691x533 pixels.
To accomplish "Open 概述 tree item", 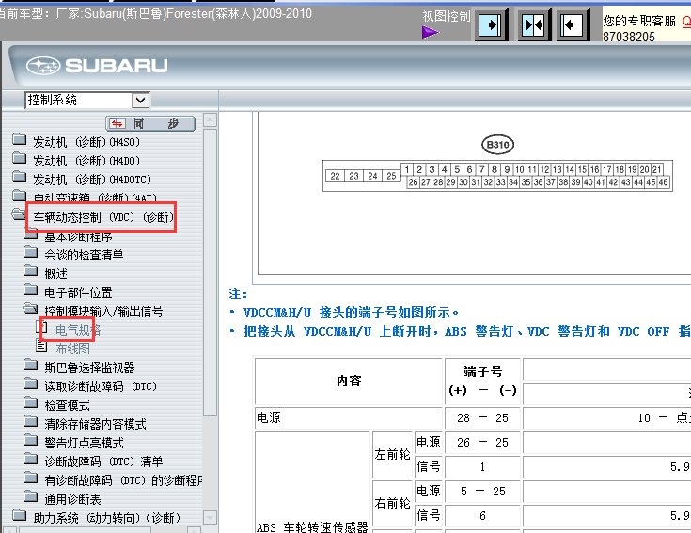I will click(x=56, y=274).
